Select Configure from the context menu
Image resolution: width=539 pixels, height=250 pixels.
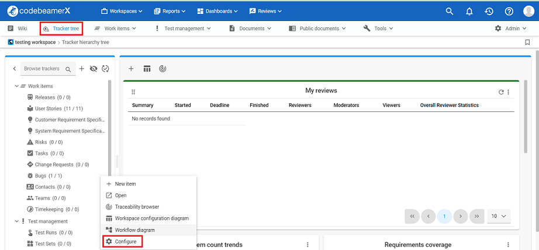126,241
